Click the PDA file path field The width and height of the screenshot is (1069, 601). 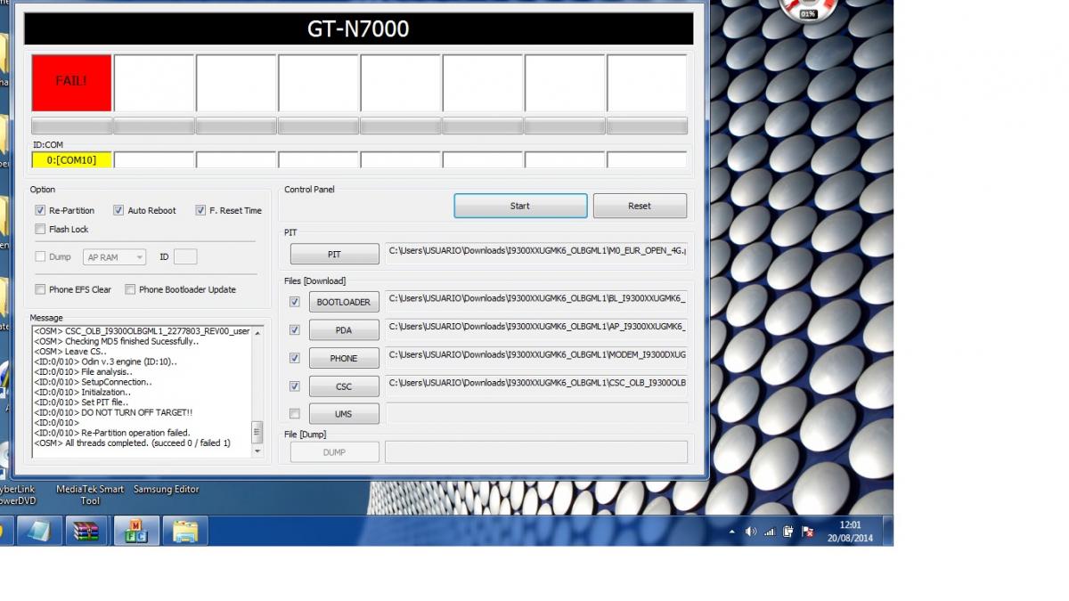(536, 328)
